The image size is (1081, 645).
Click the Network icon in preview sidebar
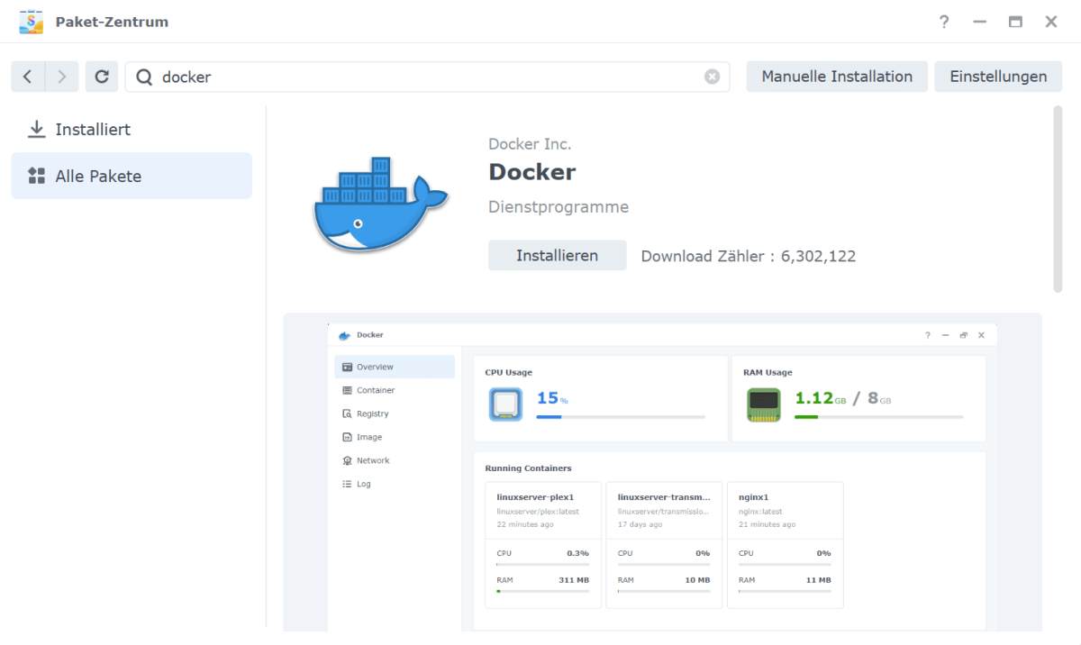pos(348,460)
